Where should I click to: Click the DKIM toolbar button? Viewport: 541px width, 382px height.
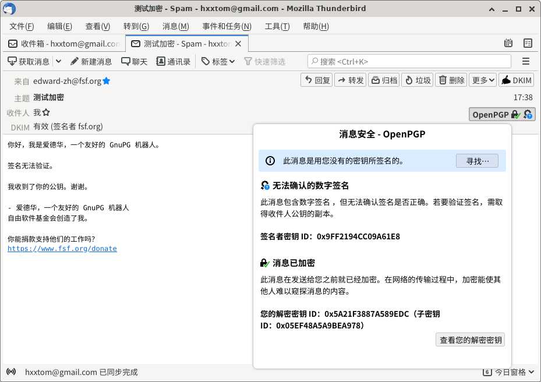pos(516,80)
